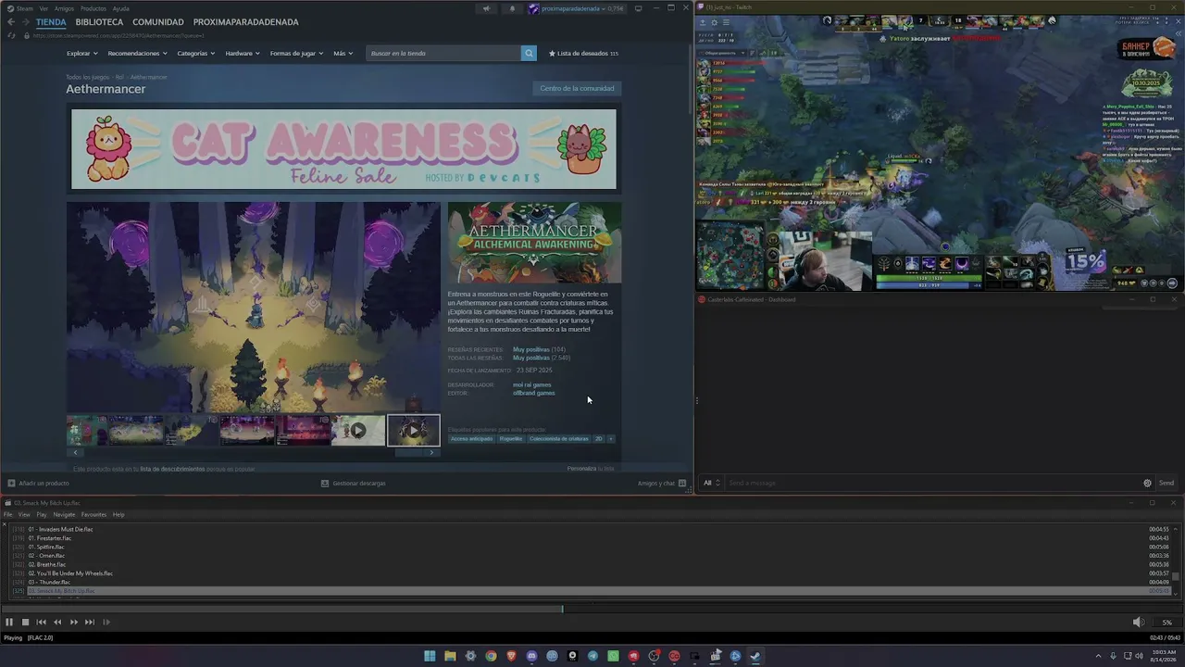Switch to the COMUNIDAD tab
The height and width of the screenshot is (667, 1185).
coord(157,22)
